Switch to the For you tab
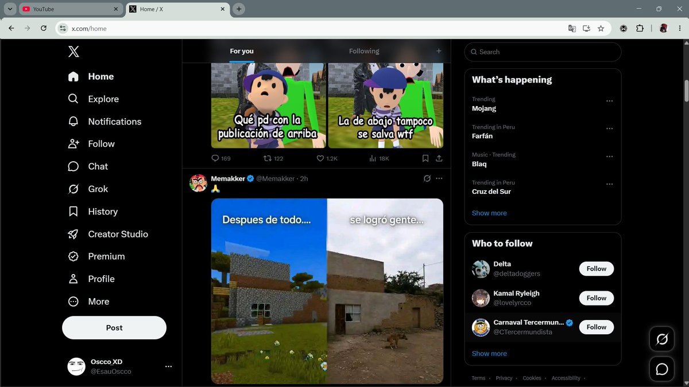The height and width of the screenshot is (387, 689). pos(242,51)
